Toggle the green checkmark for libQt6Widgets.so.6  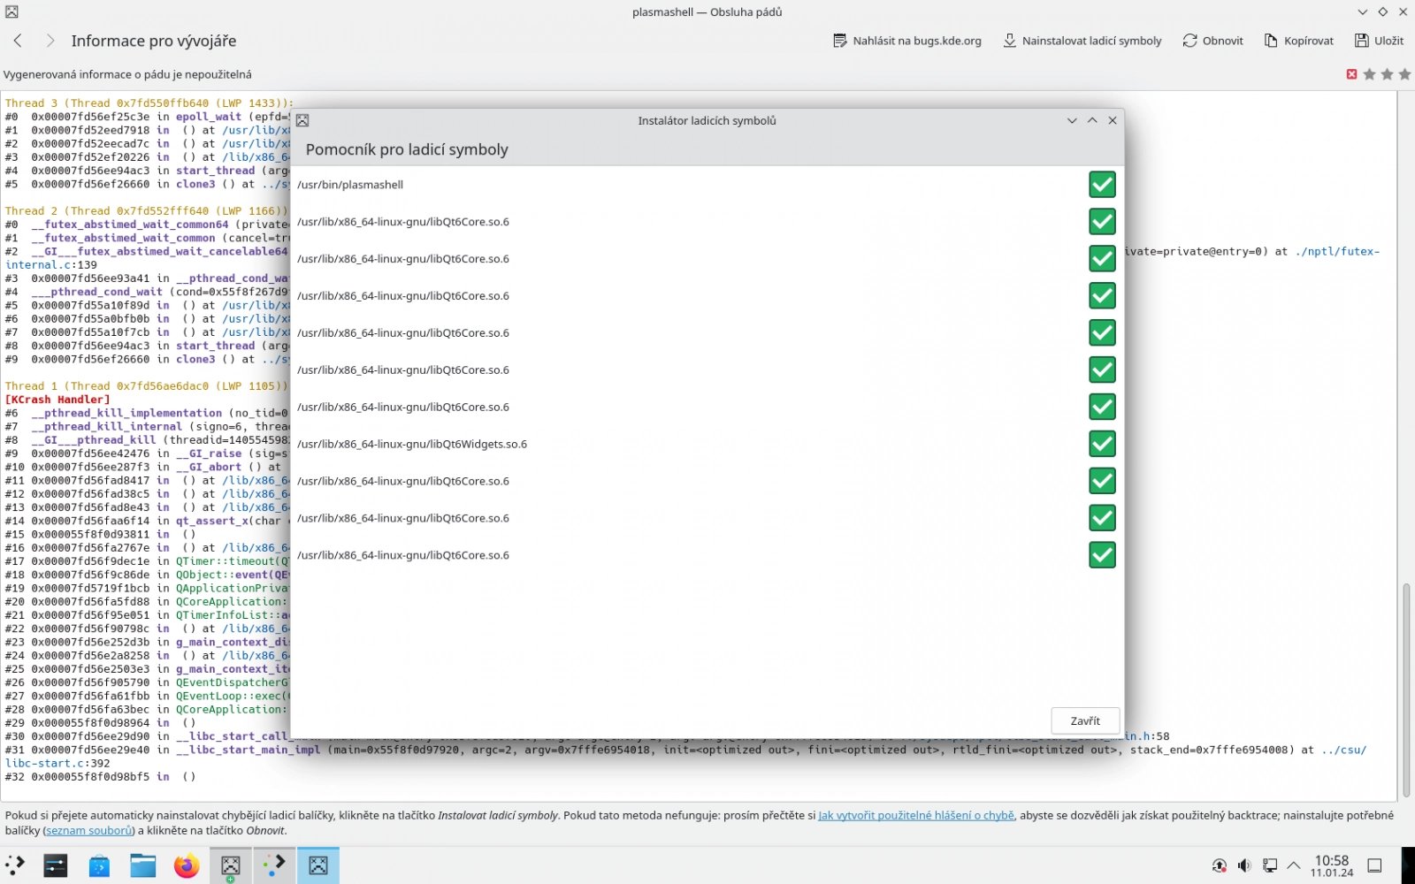[x=1102, y=444]
